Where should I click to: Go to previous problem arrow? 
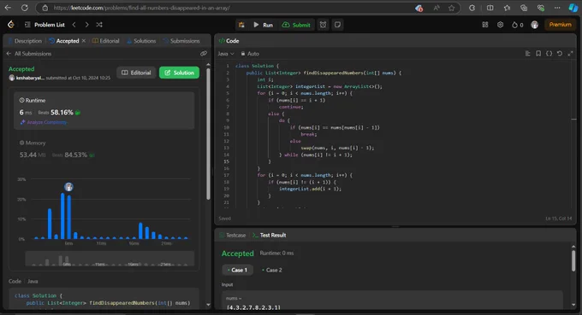click(74, 25)
